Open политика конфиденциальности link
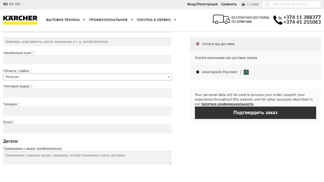The image size is (324, 182). (227, 104)
